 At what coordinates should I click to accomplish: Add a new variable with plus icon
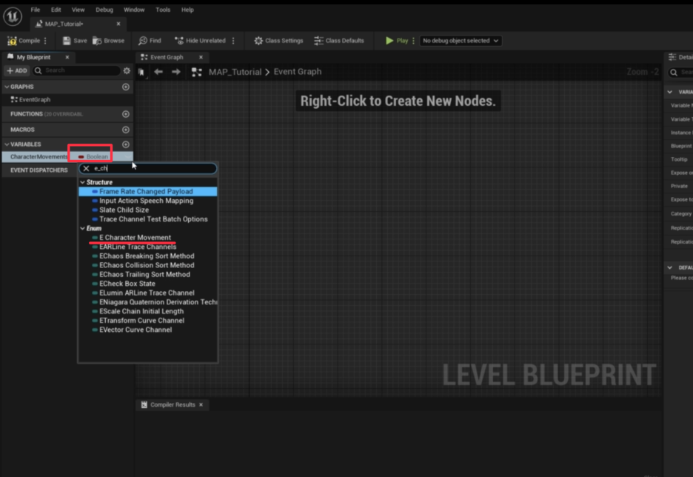pos(126,144)
